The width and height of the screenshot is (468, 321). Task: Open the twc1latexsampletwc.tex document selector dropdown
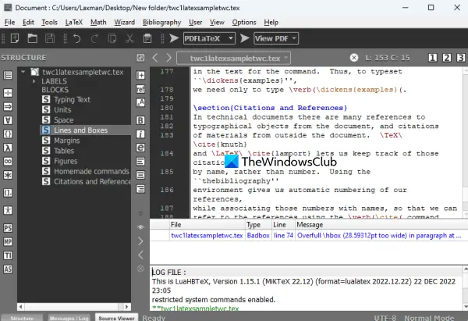click(233, 58)
